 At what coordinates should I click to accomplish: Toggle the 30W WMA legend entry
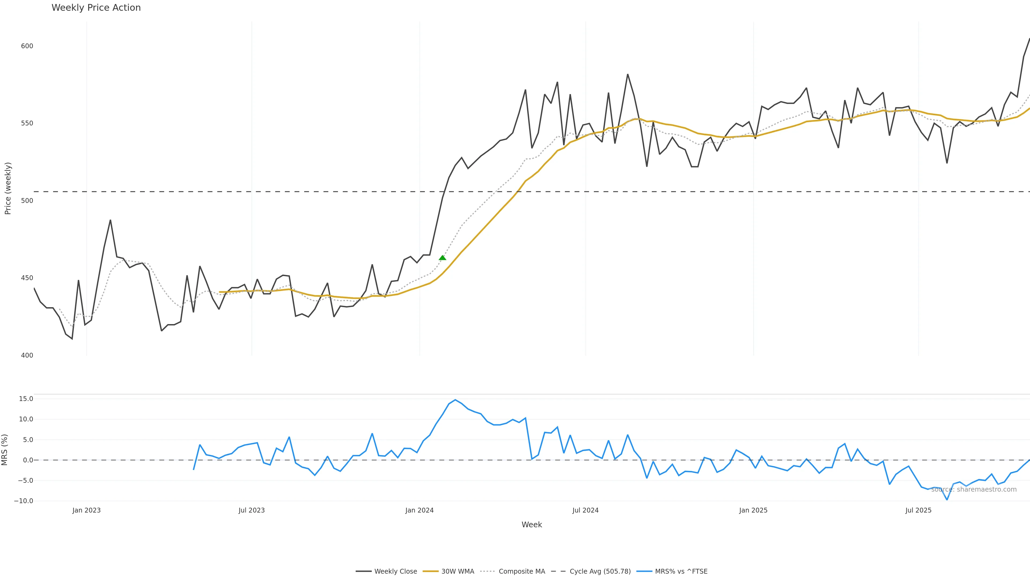[x=457, y=571]
